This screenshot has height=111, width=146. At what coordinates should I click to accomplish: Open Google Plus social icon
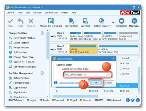[x=138, y=100]
